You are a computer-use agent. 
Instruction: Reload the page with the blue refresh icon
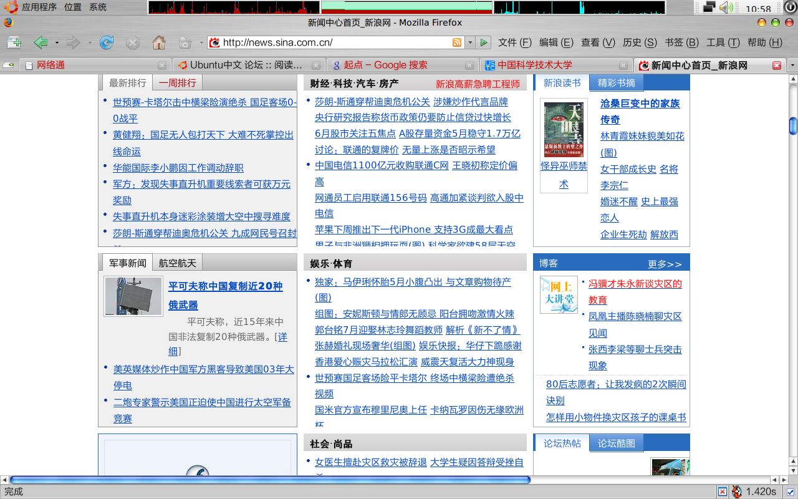tap(107, 42)
